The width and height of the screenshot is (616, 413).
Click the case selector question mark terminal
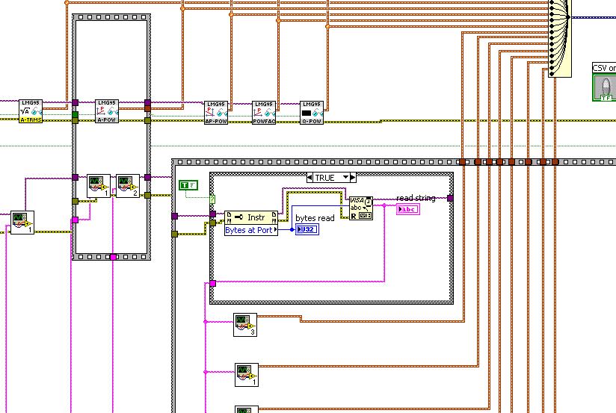(x=212, y=199)
